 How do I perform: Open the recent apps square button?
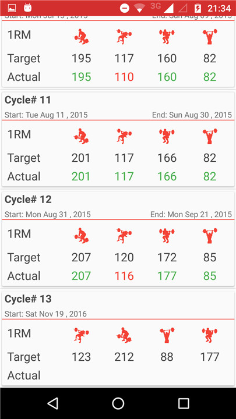[184, 403]
